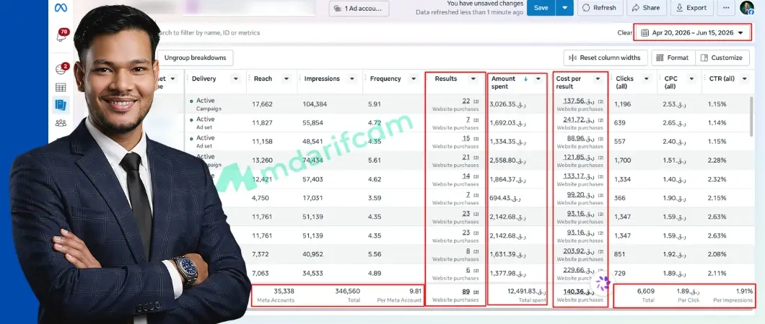The width and height of the screenshot is (765, 324).
Task: Open the Frequency column dropdown arrow
Action: [414, 78]
